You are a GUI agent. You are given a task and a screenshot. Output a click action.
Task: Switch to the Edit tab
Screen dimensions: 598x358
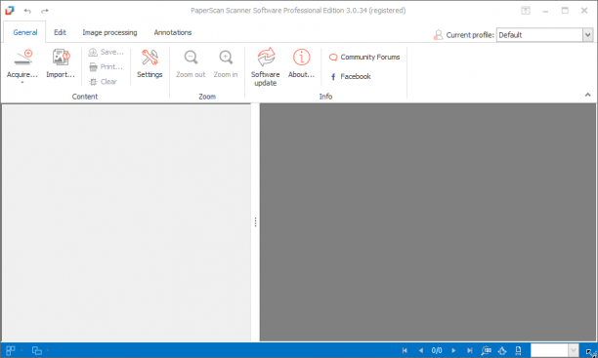(x=60, y=32)
